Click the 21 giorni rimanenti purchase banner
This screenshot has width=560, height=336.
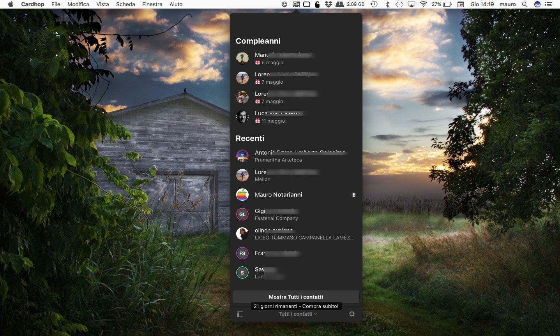point(296,306)
